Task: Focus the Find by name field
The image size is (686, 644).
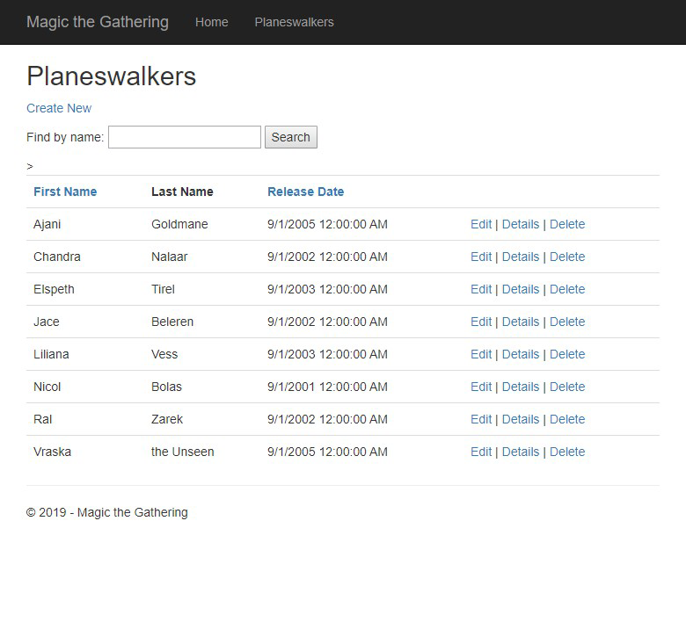Action: tap(185, 137)
